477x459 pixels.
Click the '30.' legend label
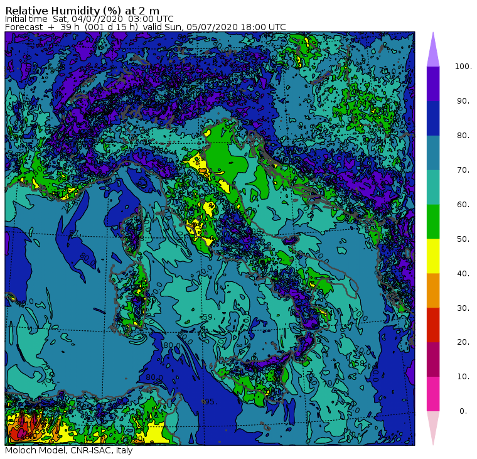(x=463, y=308)
